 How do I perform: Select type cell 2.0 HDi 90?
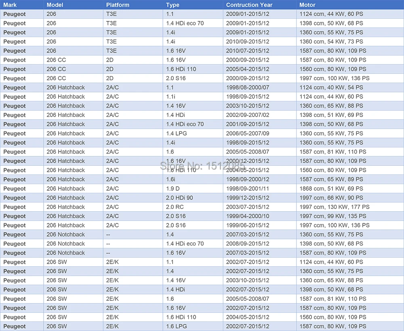pos(180,198)
